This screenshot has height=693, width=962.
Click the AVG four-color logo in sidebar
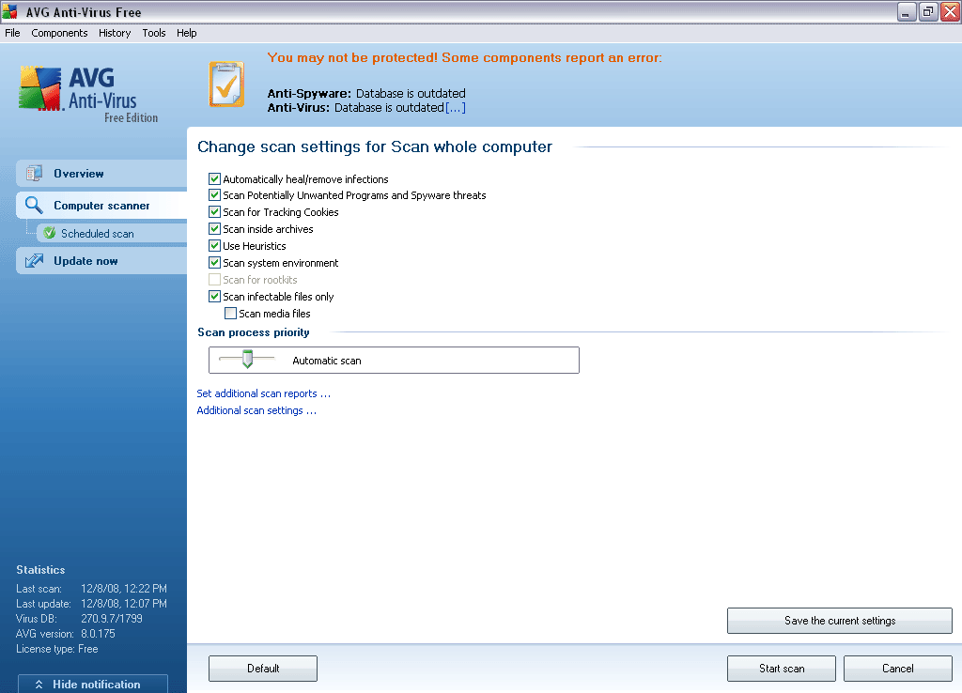[x=41, y=90]
